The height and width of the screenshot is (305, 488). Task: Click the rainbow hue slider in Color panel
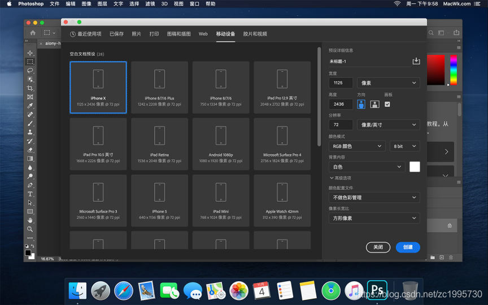pos(454,70)
